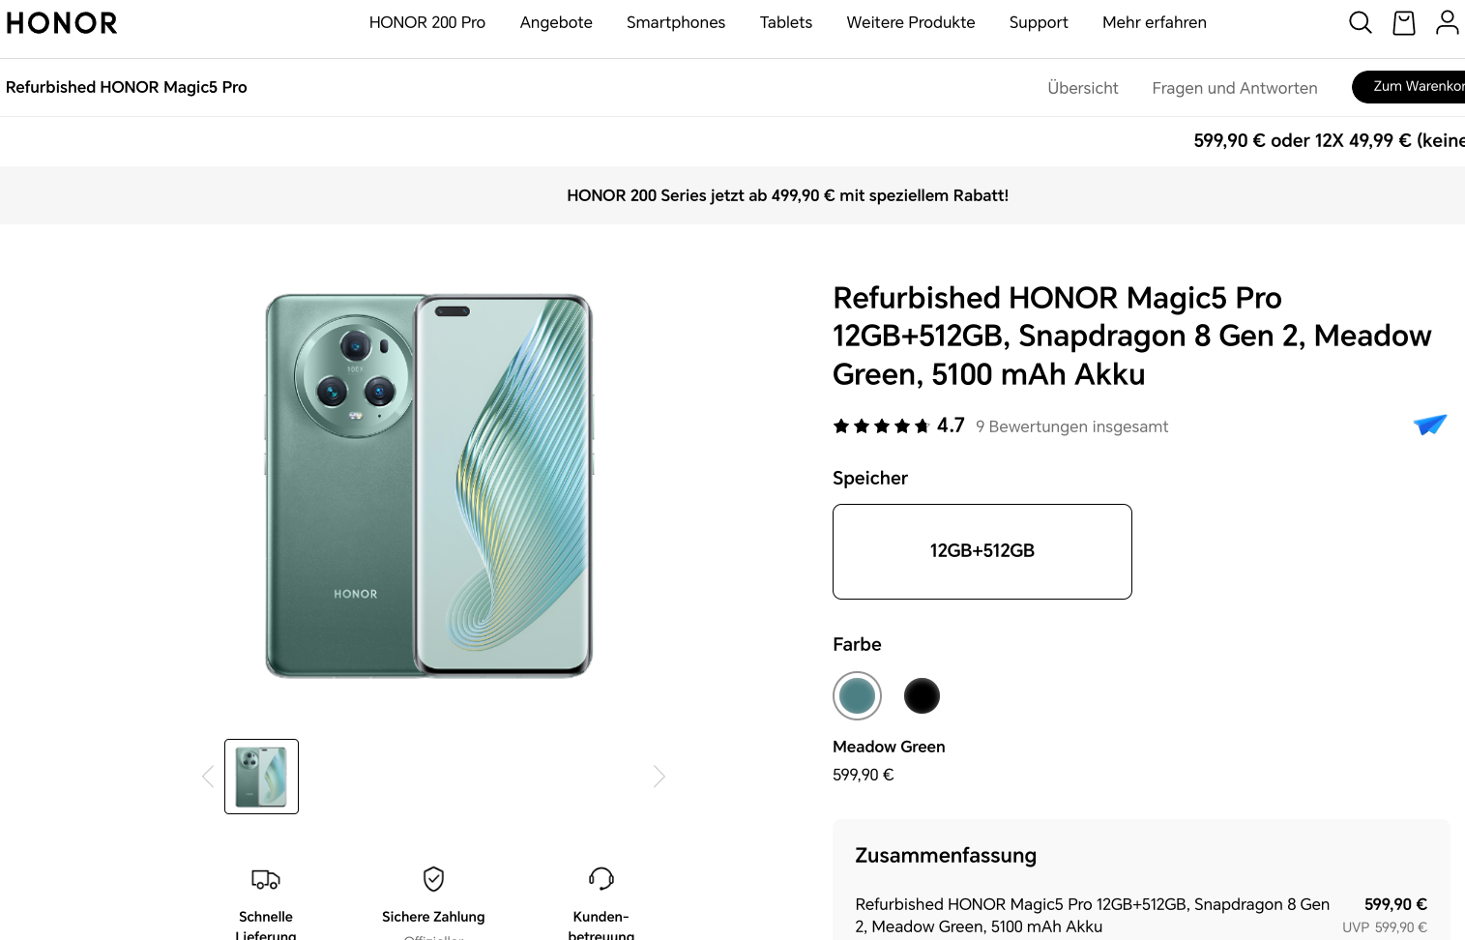Select the Meadow Green color swatch
Image resolution: width=1465 pixels, height=940 pixels.
coord(857,695)
